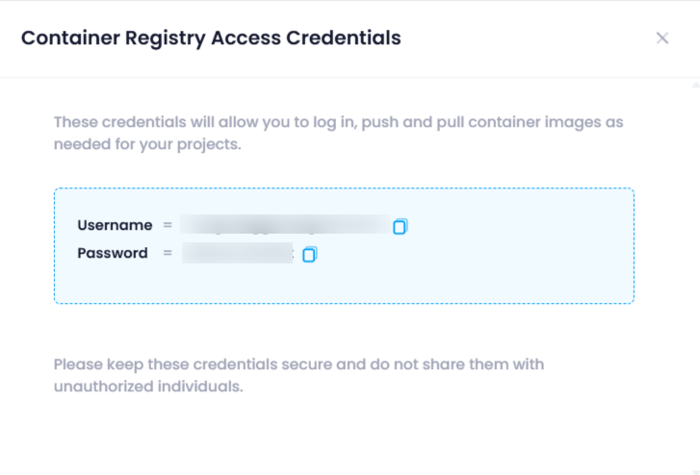Click the text 'needed for your projects.'
This screenshot has height=475, width=700.
(147, 144)
